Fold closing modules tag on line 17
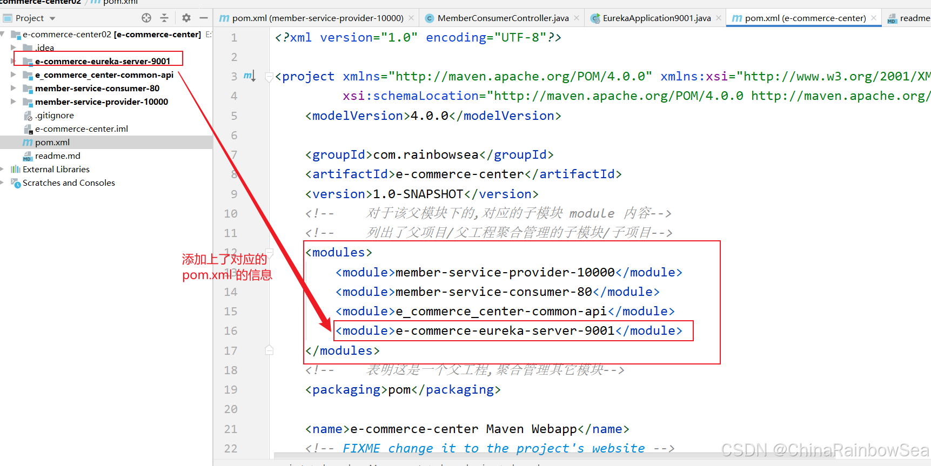The width and height of the screenshot is (931, 466). [269, 350]
